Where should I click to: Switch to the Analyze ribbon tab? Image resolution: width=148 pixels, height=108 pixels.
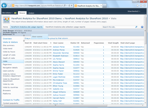[31, 13]
